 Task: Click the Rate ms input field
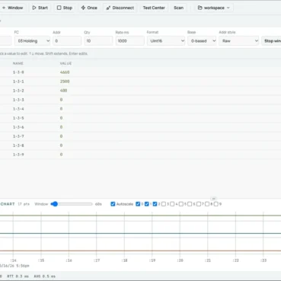(129, 41)
